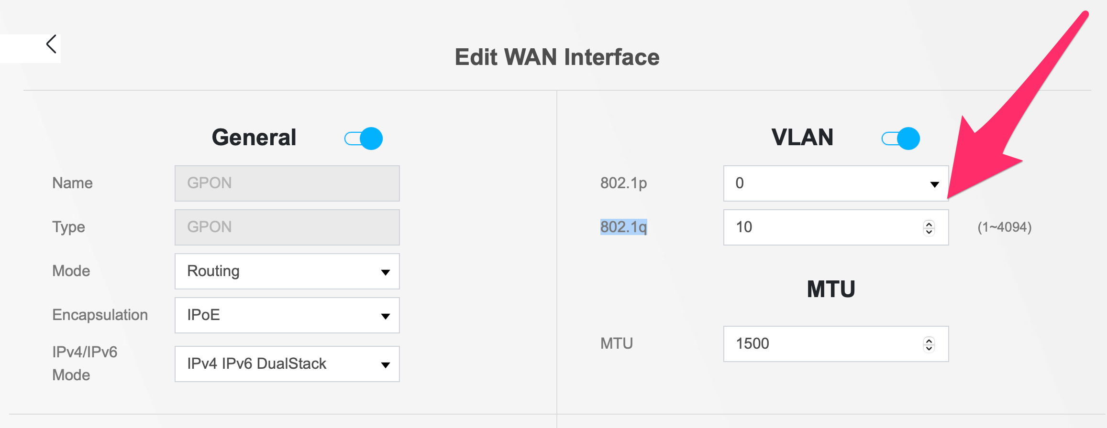Click the stepper up arrow on 802.1q field
Screen dimensions: 1107x428
point(929,224)
